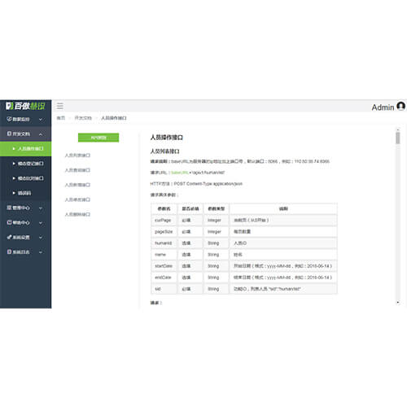This screenshot has height=407, width=407.
Task: Open the 人员列表接口 link in interface list
Action: (77, 155)
